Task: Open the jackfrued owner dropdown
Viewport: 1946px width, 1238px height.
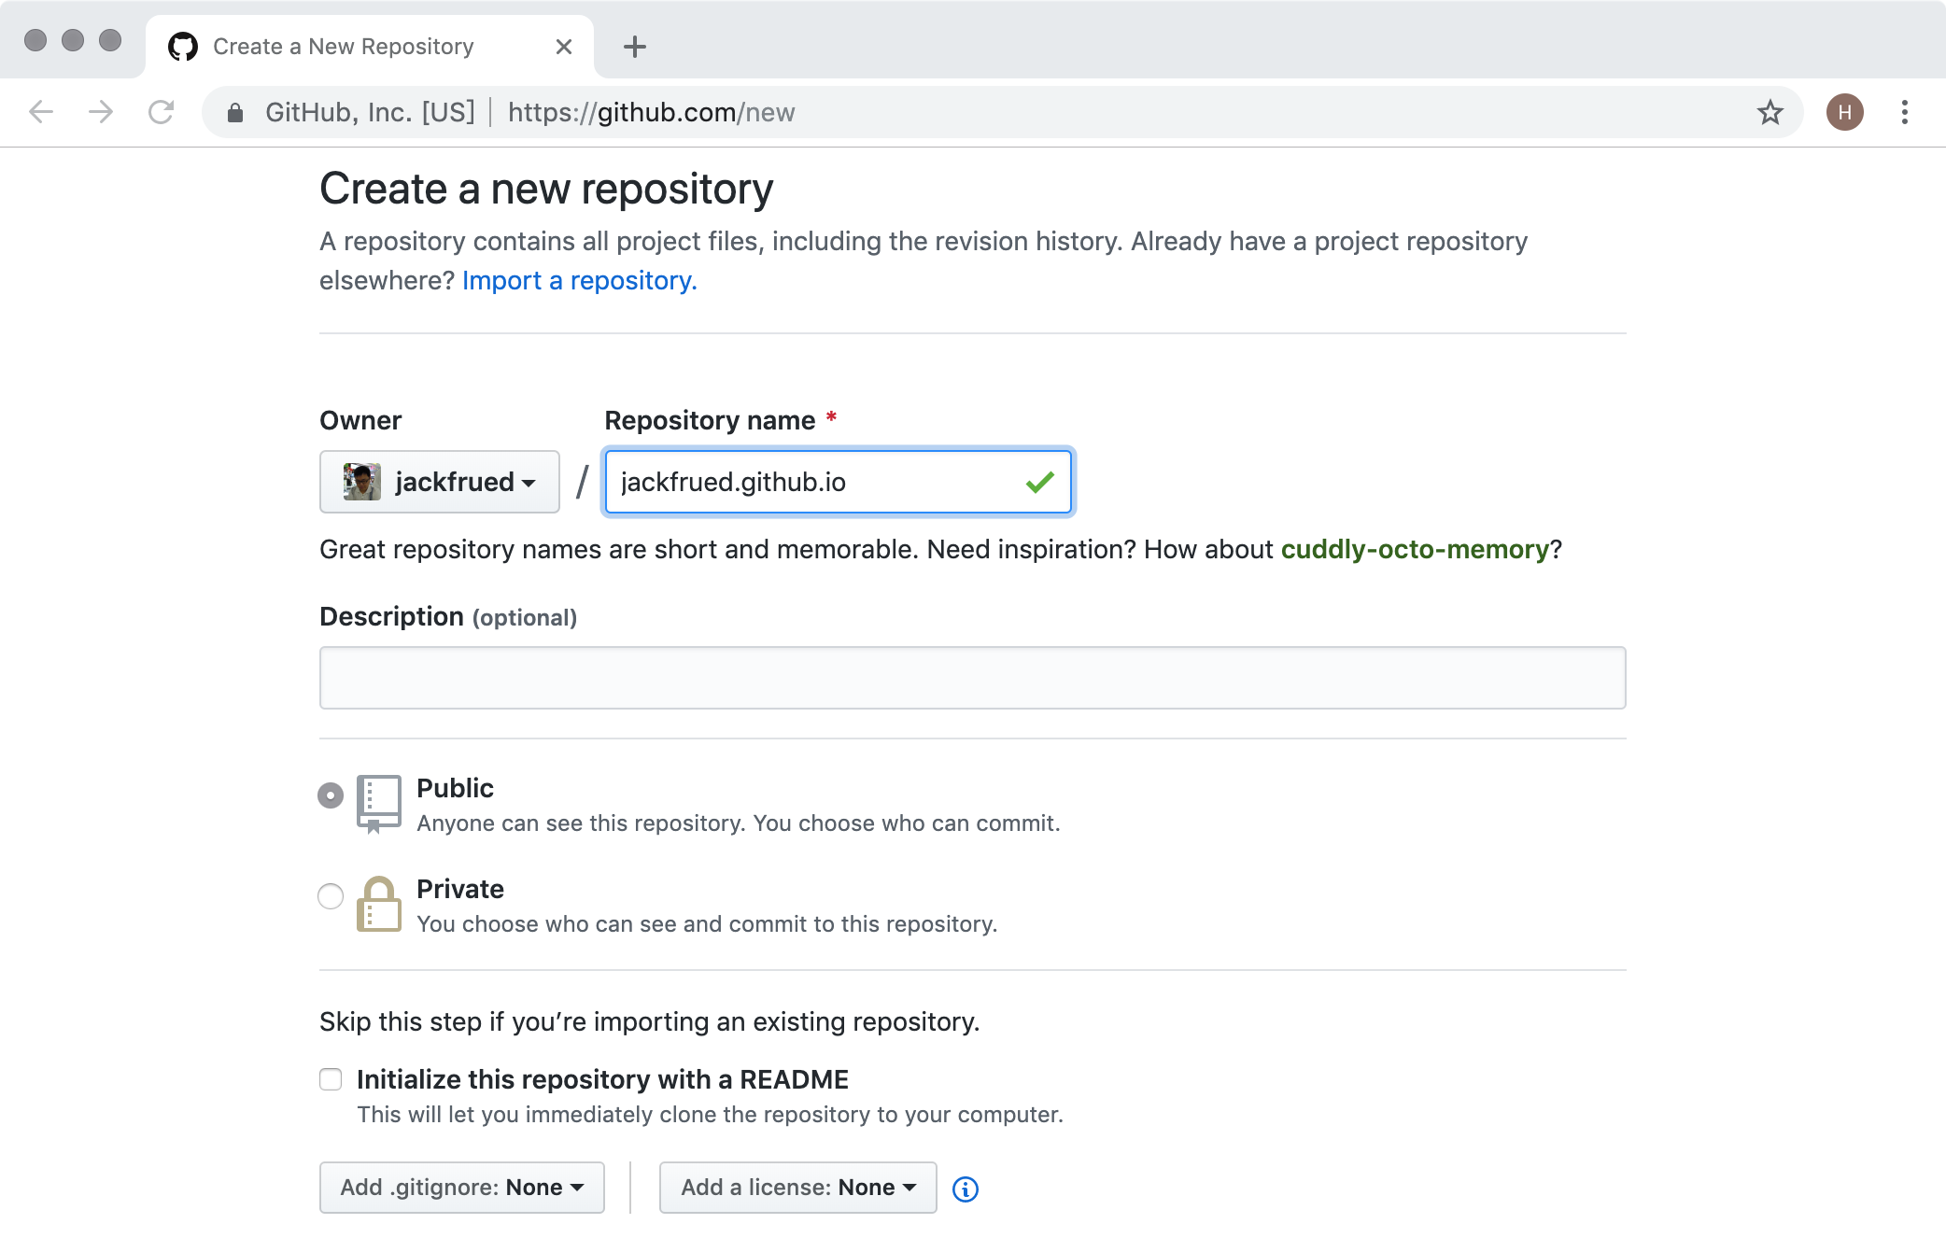Action: (x=440, y=482)
